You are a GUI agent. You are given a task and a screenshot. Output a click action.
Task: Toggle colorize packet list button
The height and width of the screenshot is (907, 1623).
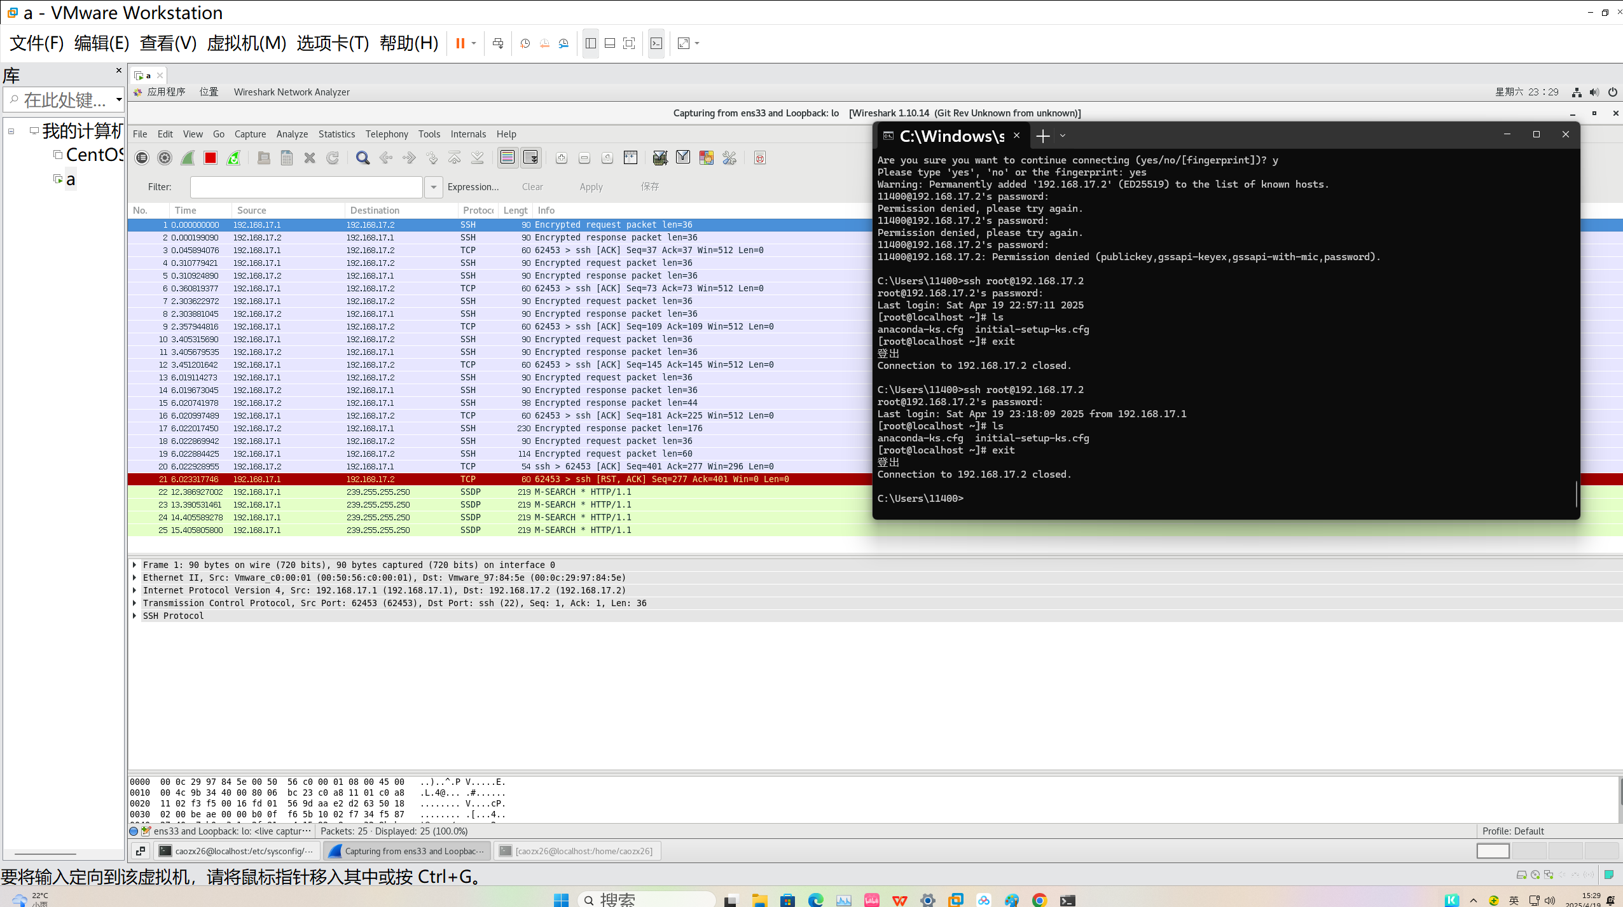[x=508, y=158]
